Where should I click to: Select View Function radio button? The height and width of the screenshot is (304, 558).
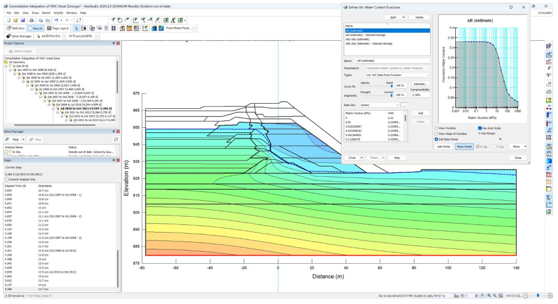(436, 128)
